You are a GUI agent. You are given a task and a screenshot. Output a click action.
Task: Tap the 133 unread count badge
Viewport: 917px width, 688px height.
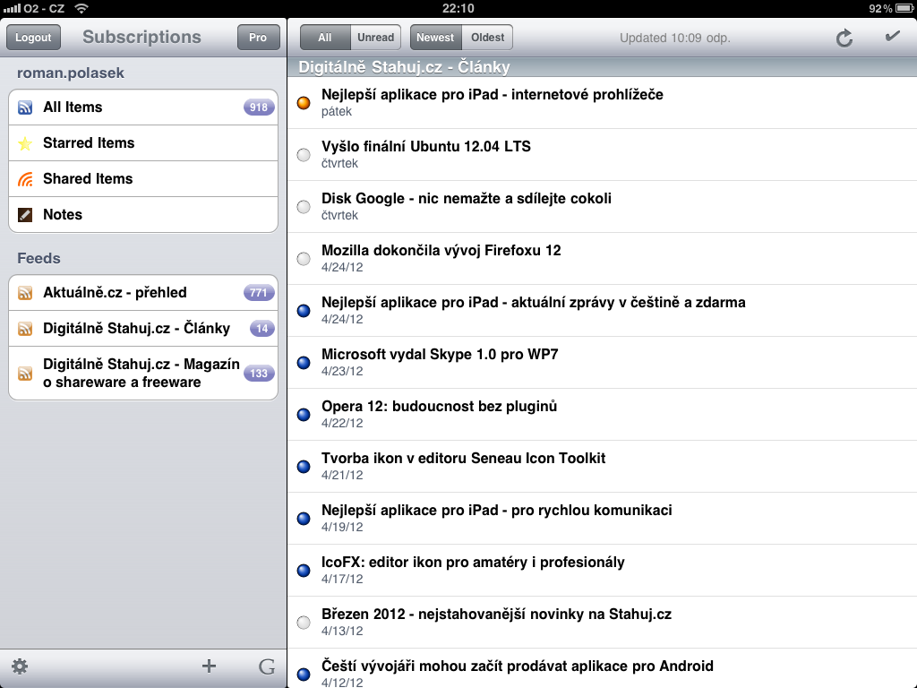259,374
